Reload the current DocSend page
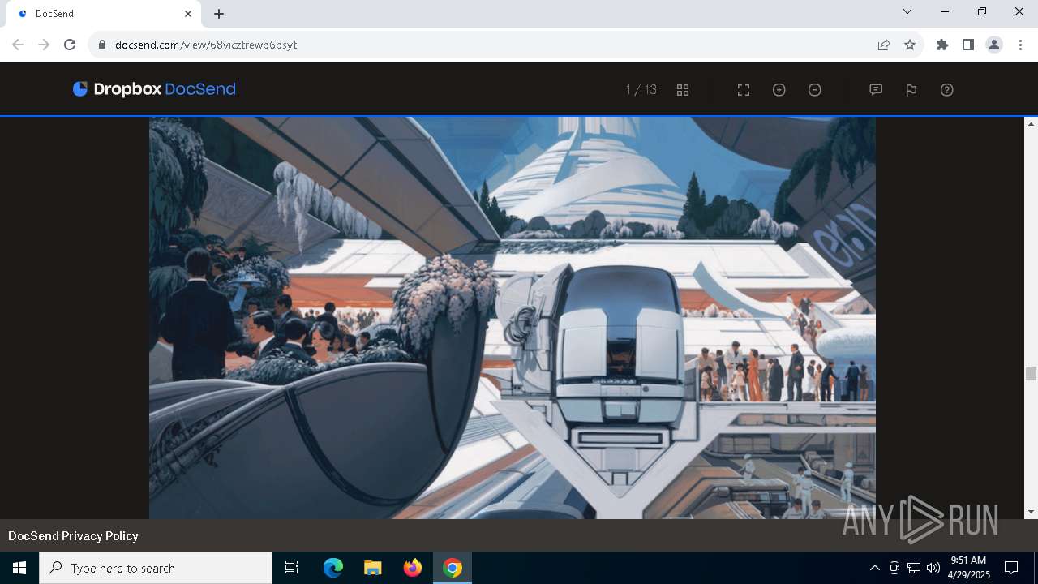The height and width of the screenshot is (584, 1038). click(70, 45)
